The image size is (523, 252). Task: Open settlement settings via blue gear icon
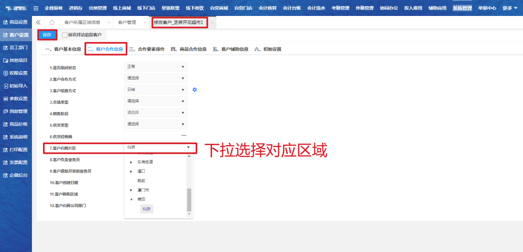pyautogui.click(x=195, y=89)
